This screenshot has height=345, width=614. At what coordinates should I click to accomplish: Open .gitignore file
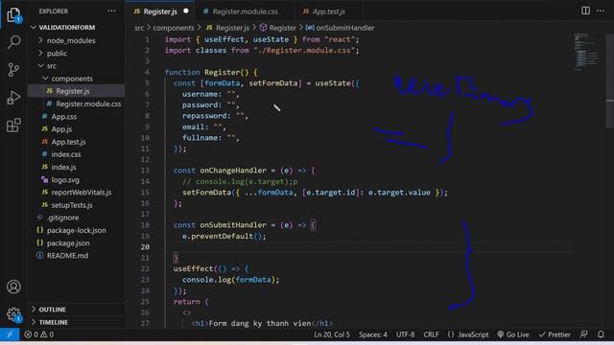pos(77,218)
